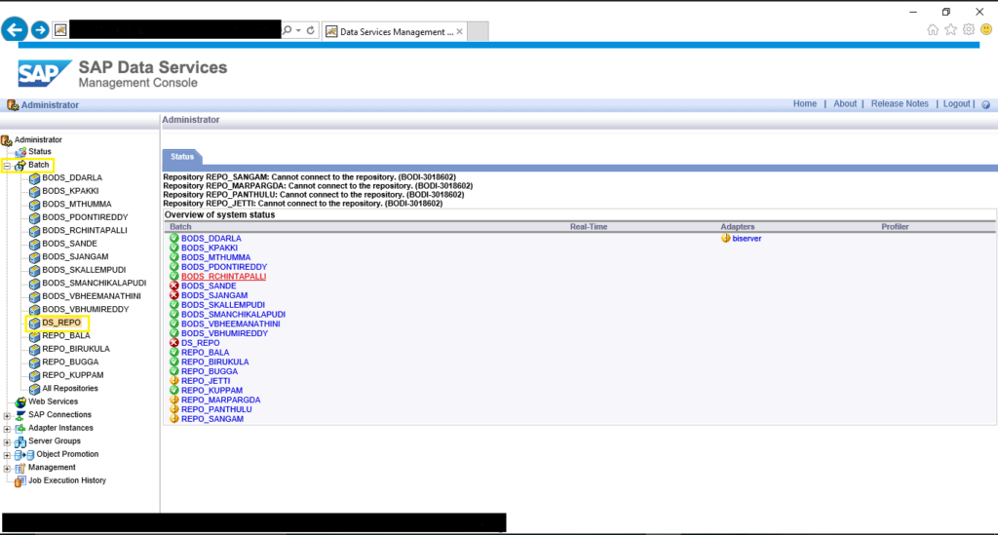998x535 pixels.
Task: Select REPO_KUPPAM in the left tree
Action: [x=72, y=375]
